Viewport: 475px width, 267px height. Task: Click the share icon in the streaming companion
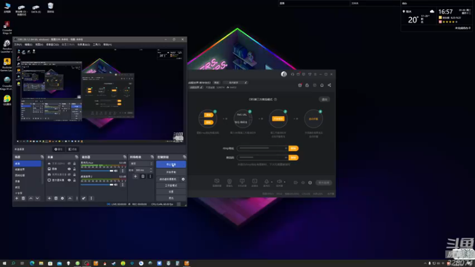coord(330,85)
